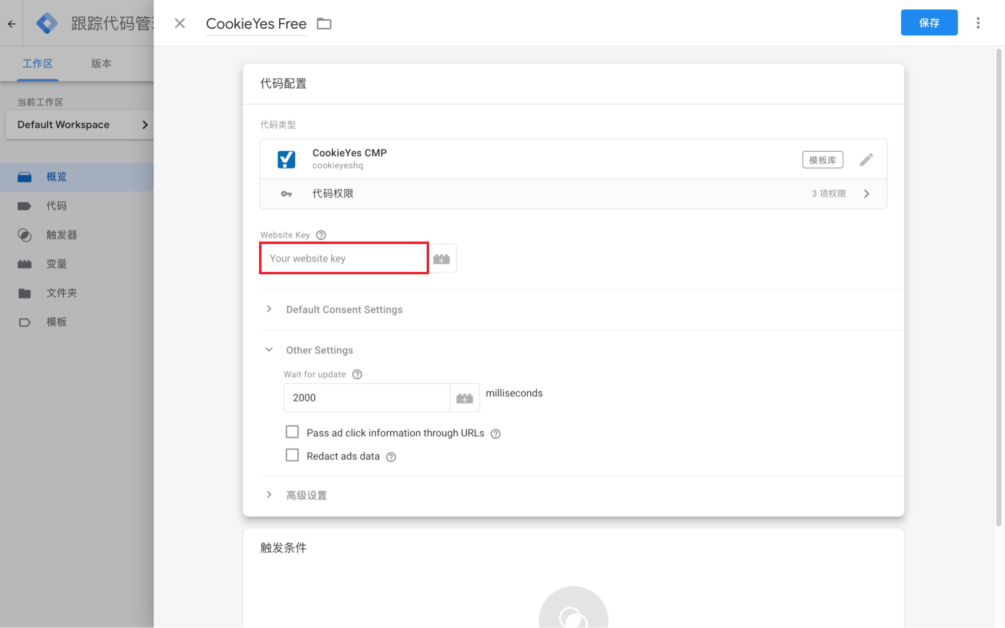
Task: Check the Redact ads data checkbox
Action: (292, 455)
